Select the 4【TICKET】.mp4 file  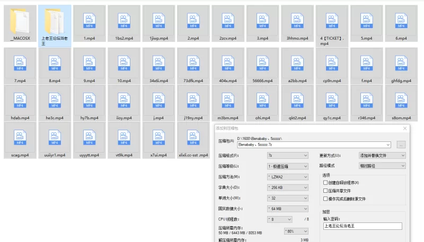[x=332, y=26]
